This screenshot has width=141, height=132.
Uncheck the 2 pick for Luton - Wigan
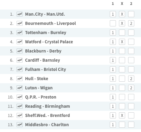pos(131,88)
